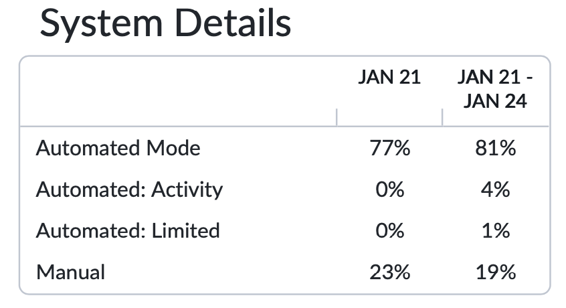Click the divider between the date columns
This screenshot has height=308, width=566.
[442, 117]
